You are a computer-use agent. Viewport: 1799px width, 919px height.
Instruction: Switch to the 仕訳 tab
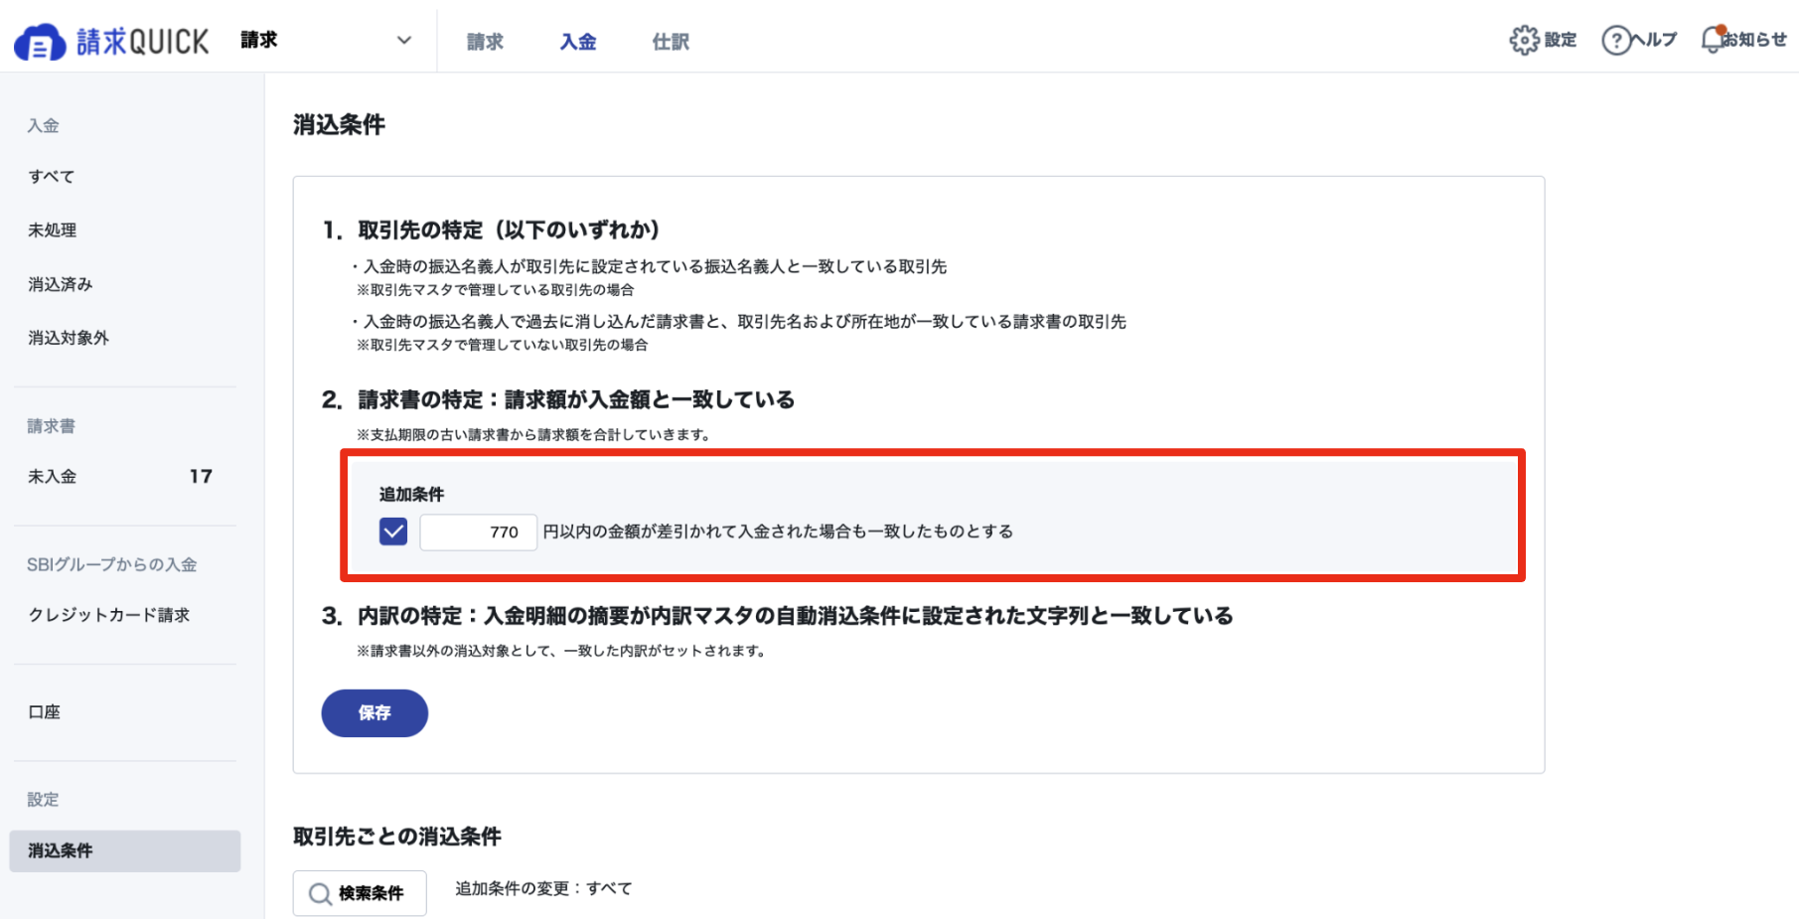pos(670,41)
